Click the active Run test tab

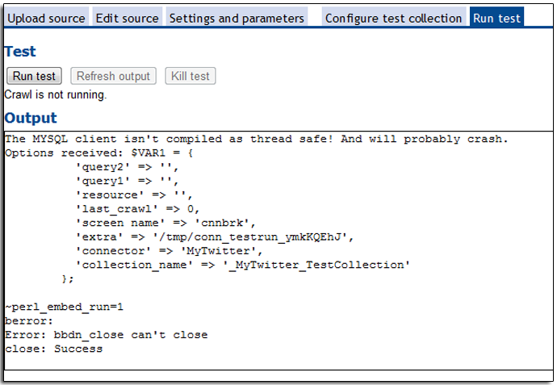coord(496,18)
